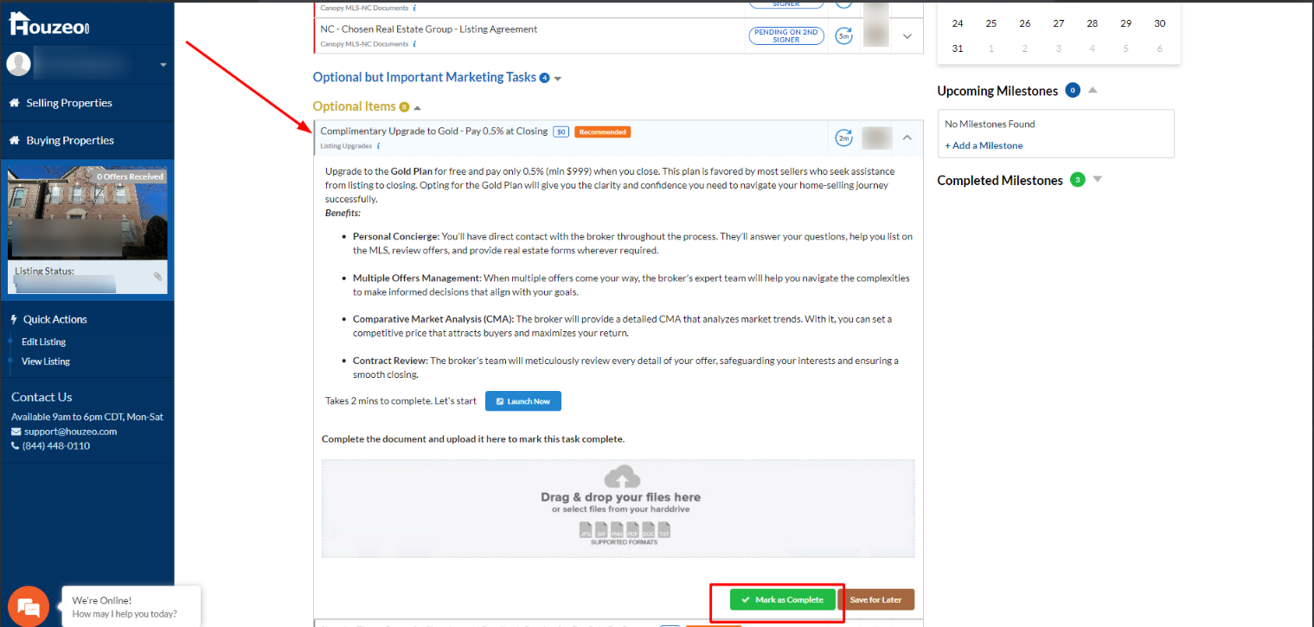Click the phone icon in Contact Us

coord(15,446)
